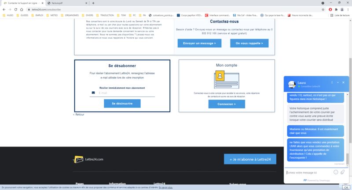Click the chat message 'Votre historique comprend juste'
The height and width of the screenshot is (190, 352).
pyautogui.click(x=315, y=114)
